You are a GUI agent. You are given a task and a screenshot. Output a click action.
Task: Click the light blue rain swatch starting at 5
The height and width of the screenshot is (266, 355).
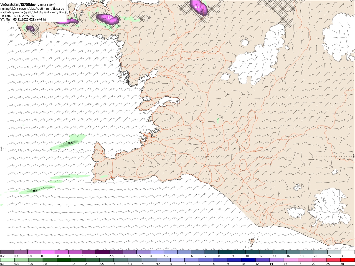coord(177,260)
